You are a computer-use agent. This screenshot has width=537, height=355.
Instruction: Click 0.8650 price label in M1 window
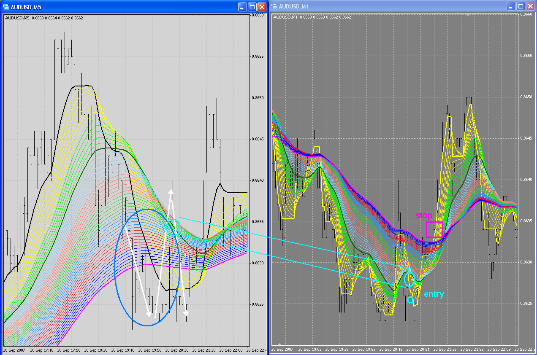(x=526, y=97)
